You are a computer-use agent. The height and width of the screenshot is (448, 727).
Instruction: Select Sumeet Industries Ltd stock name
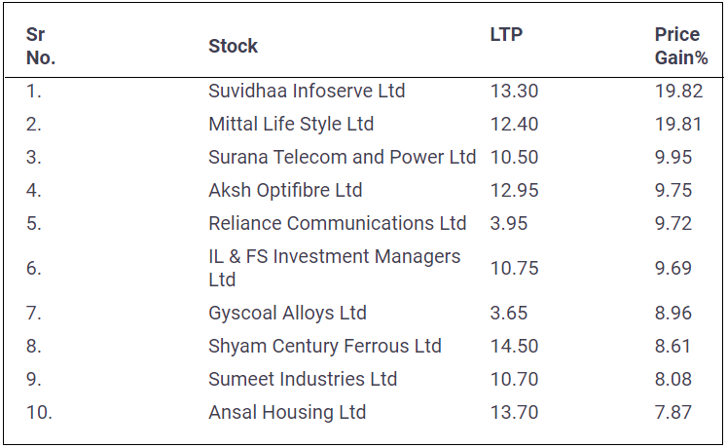tap(303, 380)
